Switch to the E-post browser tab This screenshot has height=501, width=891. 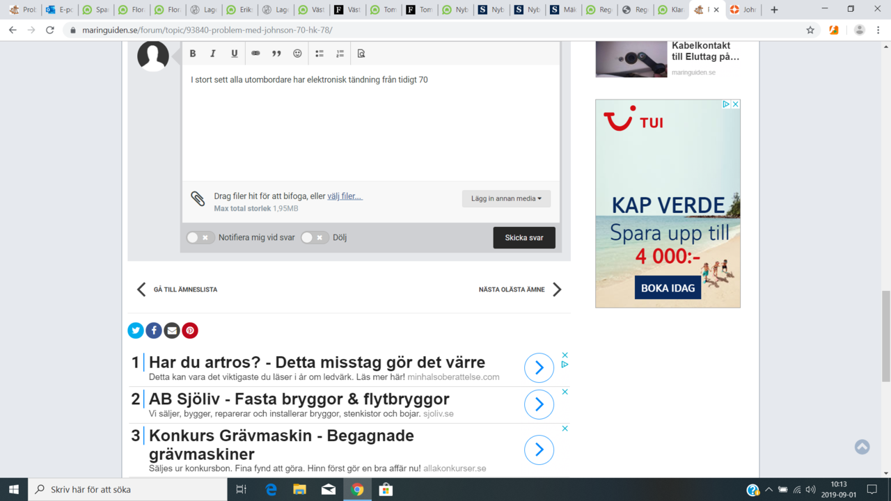[x=58, y=10]
